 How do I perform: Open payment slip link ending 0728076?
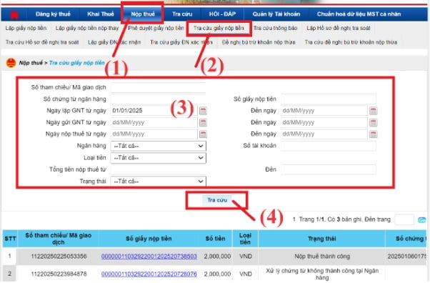149,274
